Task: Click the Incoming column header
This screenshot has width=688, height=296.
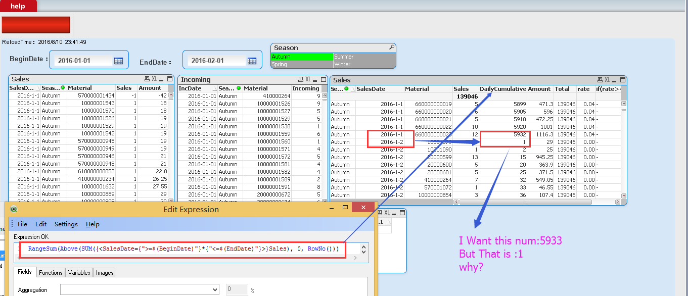Action: (306, 88)
